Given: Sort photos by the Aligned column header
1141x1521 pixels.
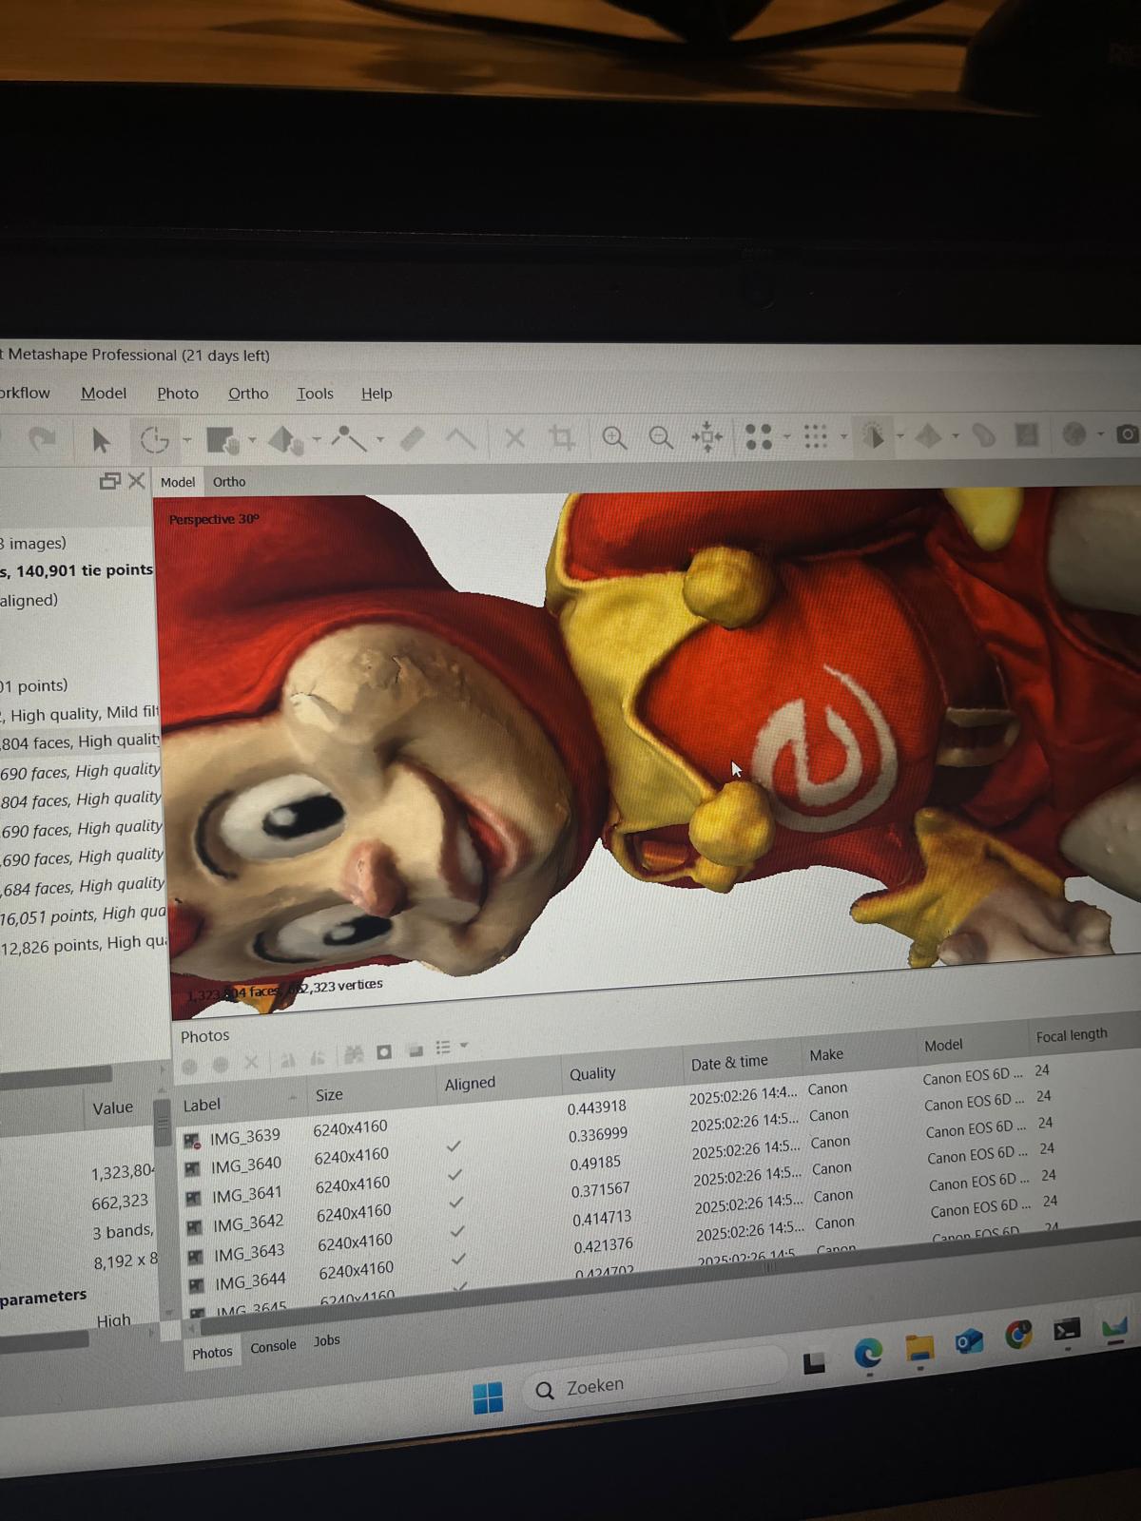Looking at the screenshot, I should pos(470,1084).
